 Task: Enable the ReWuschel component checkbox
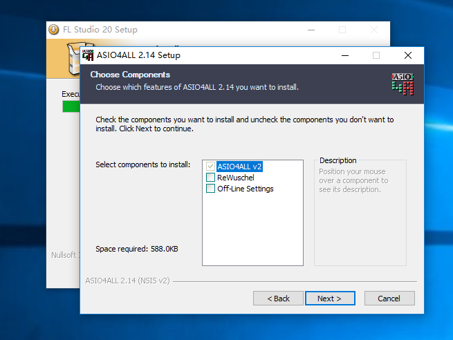[210, 177]
